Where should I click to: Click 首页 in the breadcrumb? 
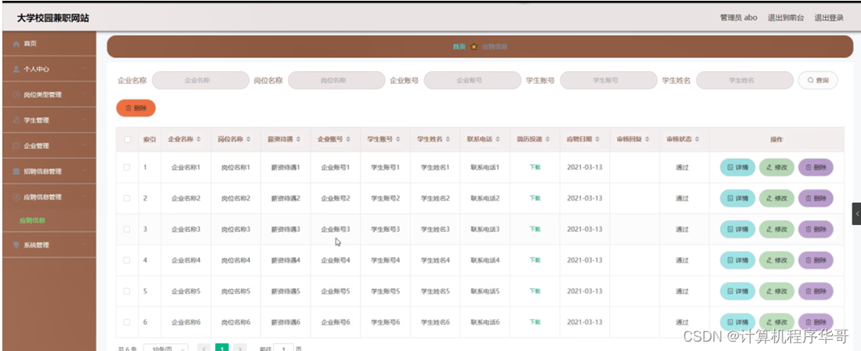(x=459, y=47)
